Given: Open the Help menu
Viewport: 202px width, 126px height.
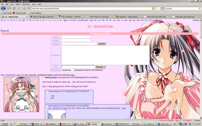Looking at the screenshot, I should coord(39,4).
